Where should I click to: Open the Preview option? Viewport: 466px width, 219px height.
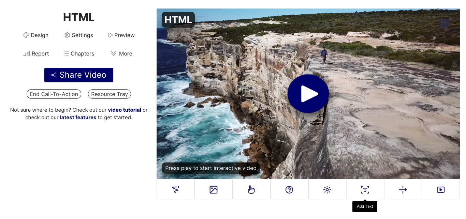pyautogui.click(x=121, y=35)
